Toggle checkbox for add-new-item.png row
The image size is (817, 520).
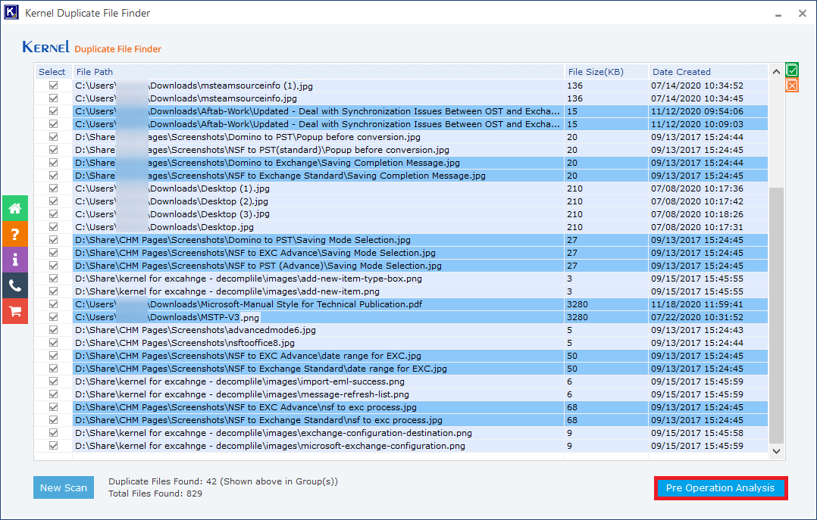tap(53, 291)
